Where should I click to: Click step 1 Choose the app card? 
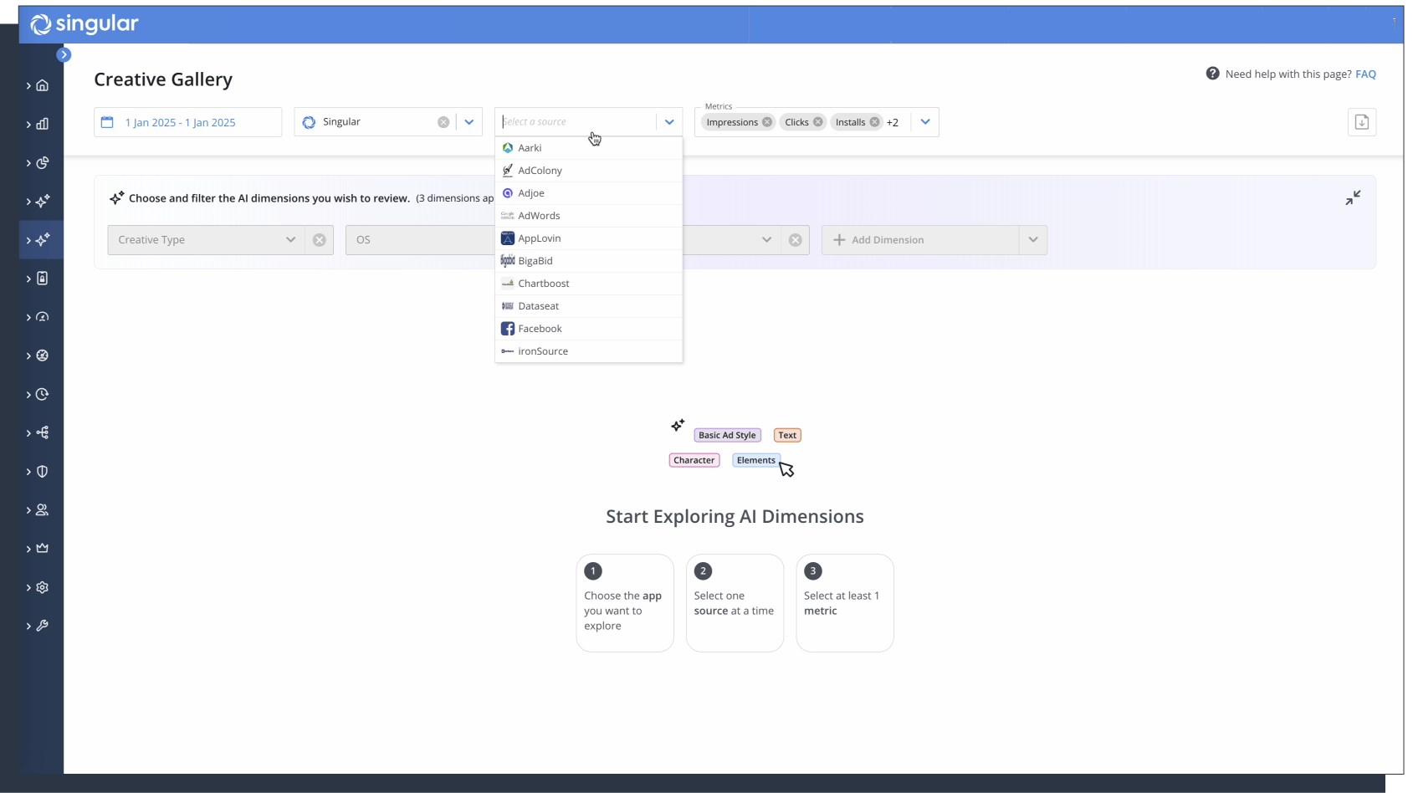pyautogui.click(x=625, y=603)
